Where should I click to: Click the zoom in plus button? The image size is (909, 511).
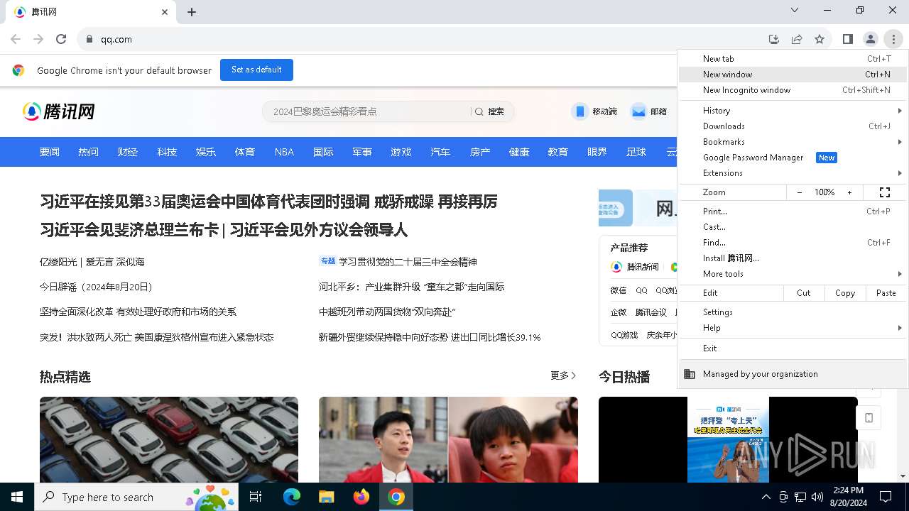[x=849, y=192]
